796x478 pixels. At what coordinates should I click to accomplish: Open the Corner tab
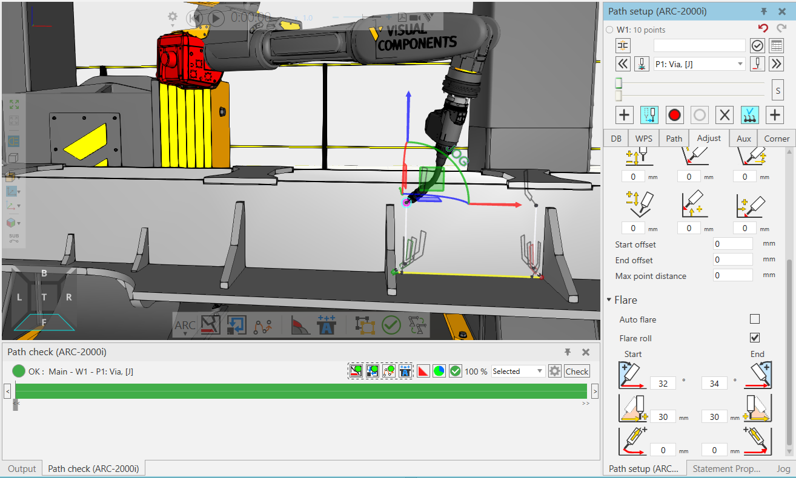point(776,139)
